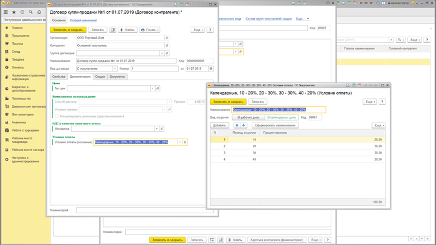Open Состав групп получателей скидки link

coord(268,19)
